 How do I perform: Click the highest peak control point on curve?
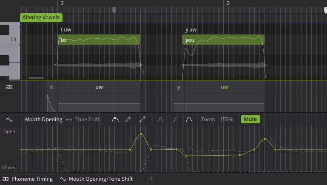pos(141,134)
